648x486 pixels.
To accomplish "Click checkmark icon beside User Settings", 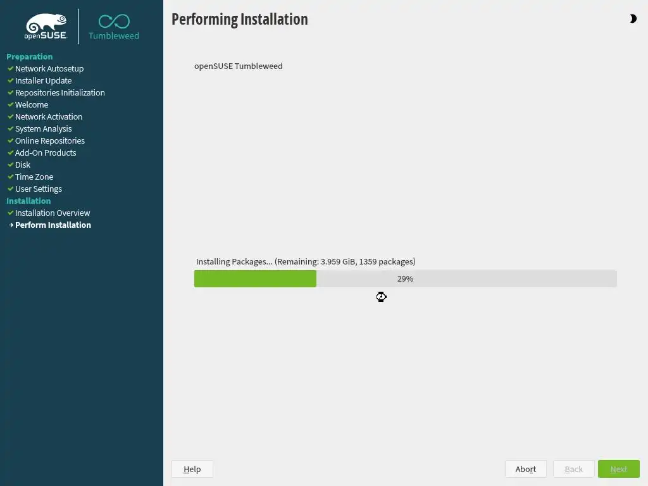I will coord(11,189).
